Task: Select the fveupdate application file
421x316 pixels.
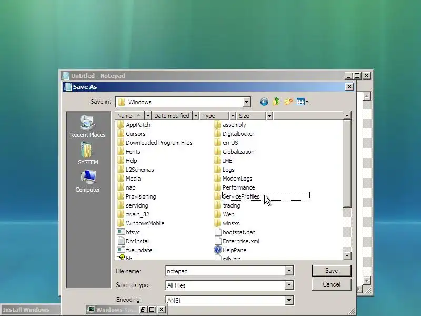Action: 135,250
